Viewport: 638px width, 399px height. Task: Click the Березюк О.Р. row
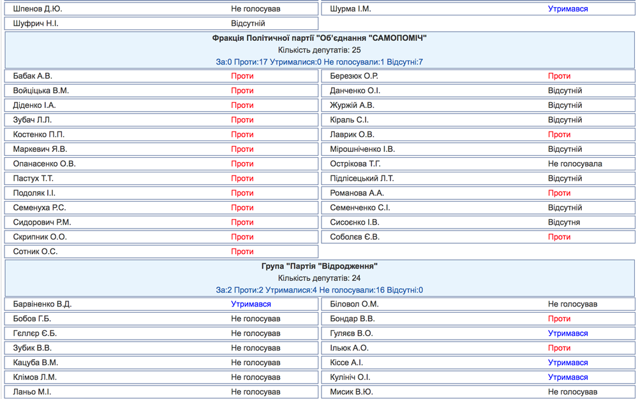[478, 76]
